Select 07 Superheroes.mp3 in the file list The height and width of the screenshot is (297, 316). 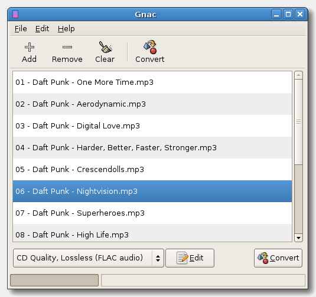152,213
